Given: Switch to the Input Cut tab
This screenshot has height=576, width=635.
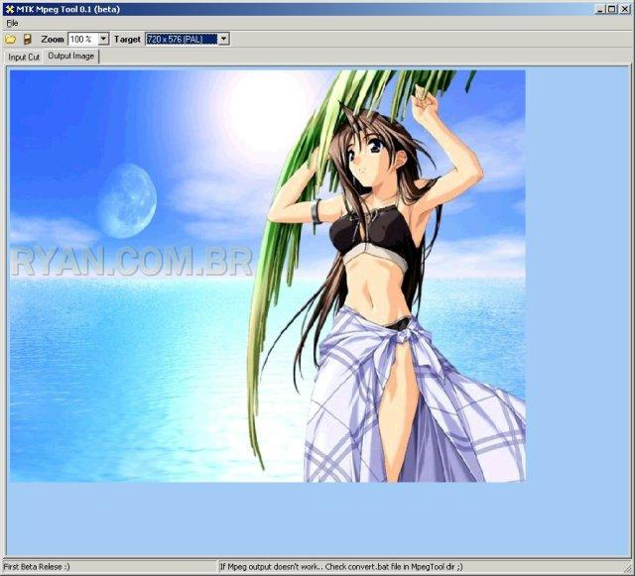Looking at the screenshot, I should [x=24, y=57].
